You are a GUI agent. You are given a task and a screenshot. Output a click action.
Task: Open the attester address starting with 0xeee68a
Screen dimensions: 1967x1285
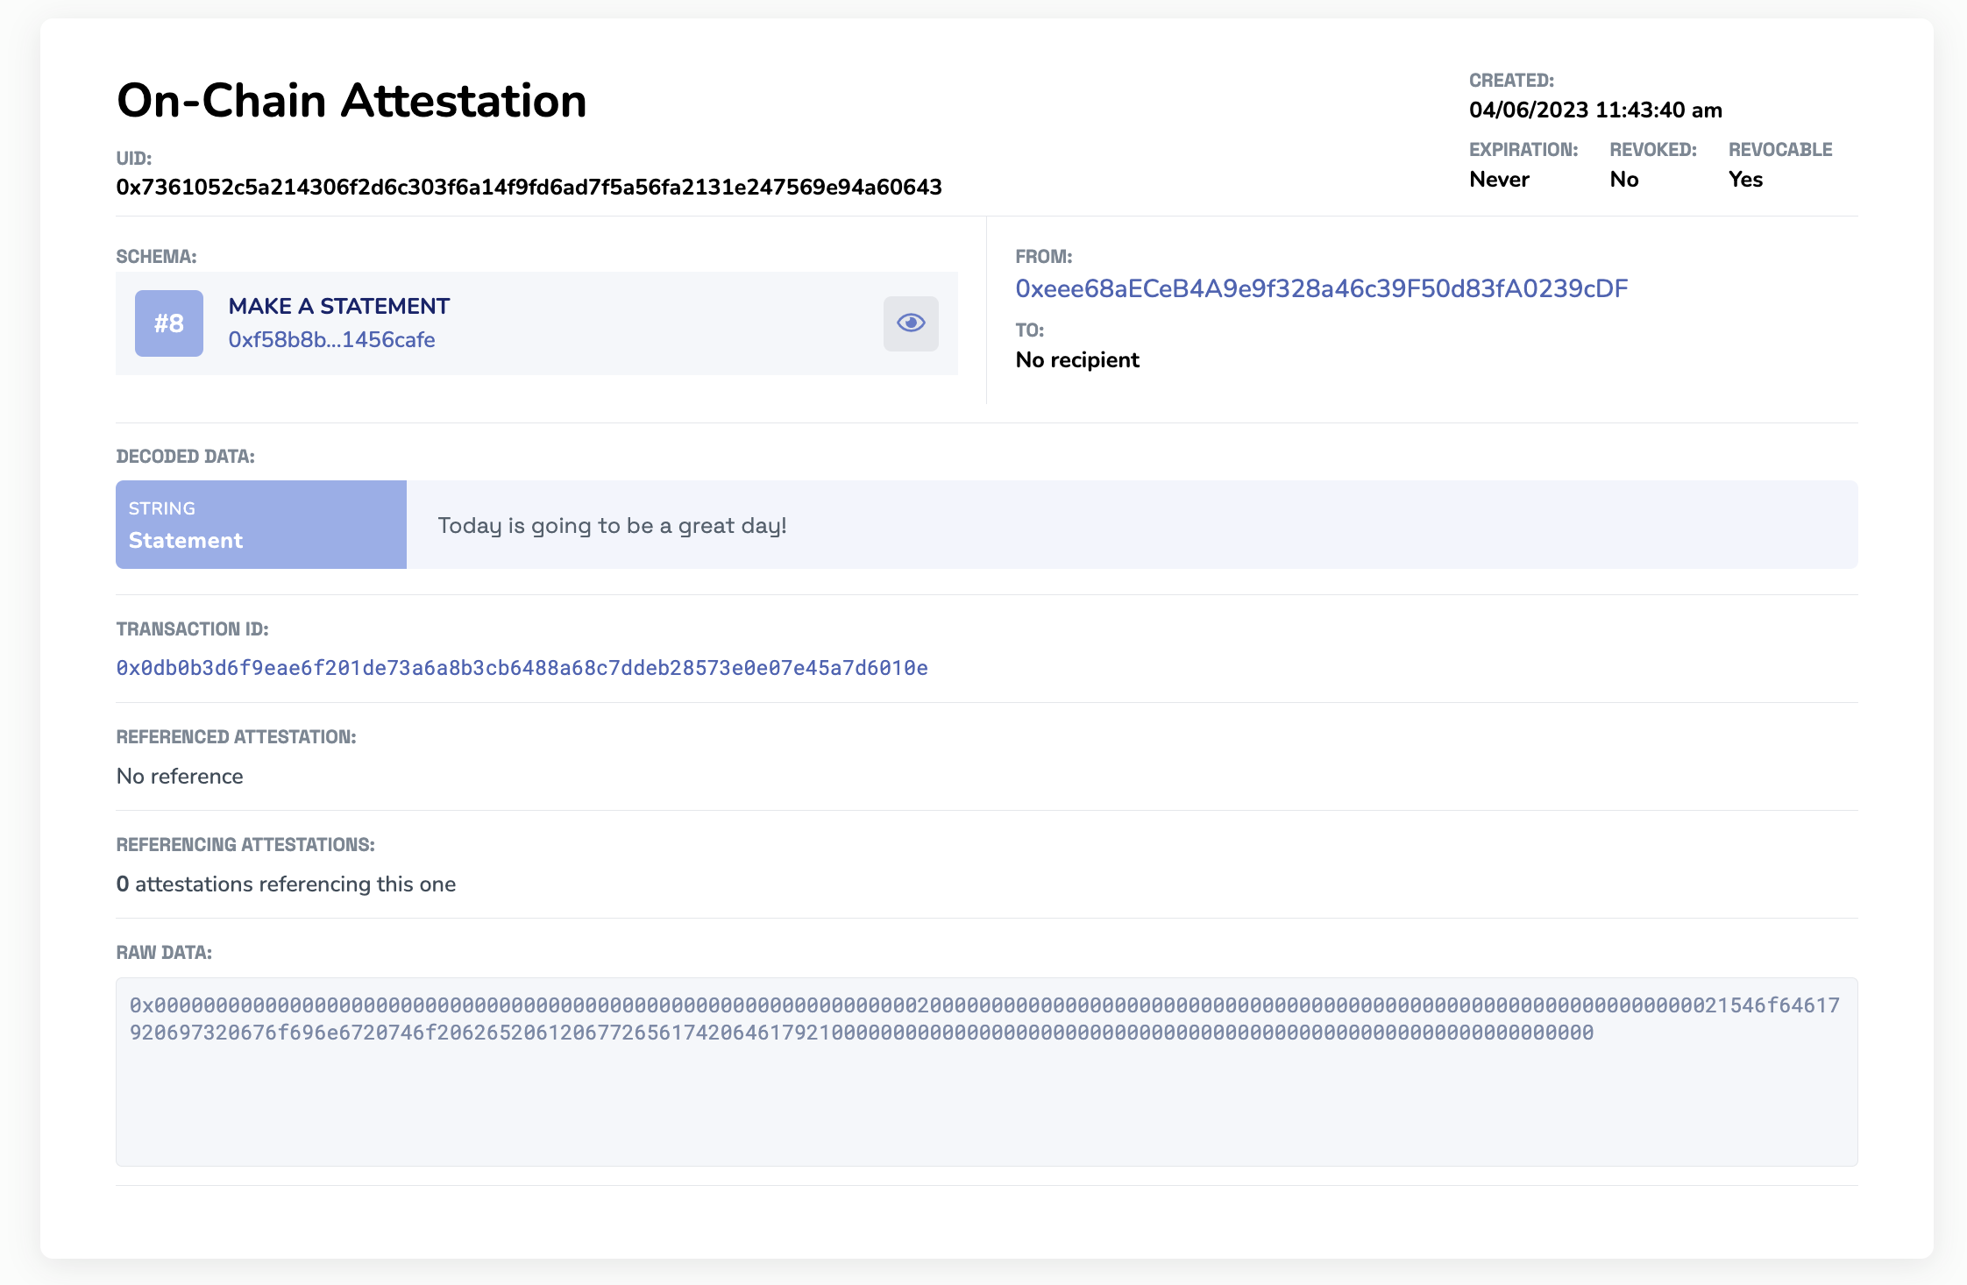pyautogui.click(x=1320, y=288)
